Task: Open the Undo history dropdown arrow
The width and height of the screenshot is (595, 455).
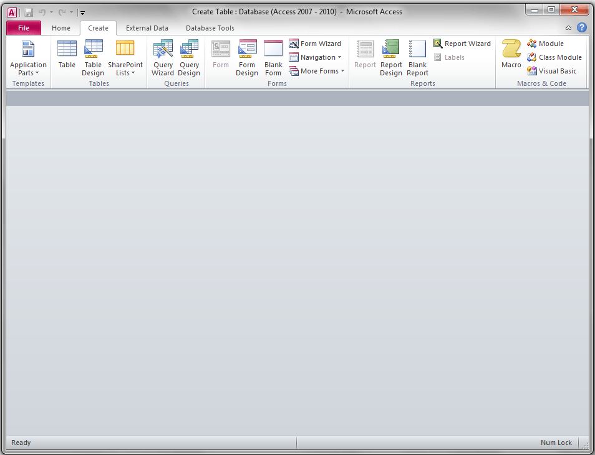Action: coord(51,12)
